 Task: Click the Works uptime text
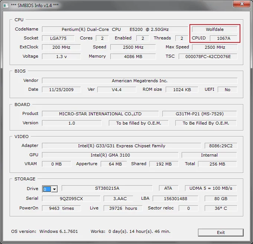point(130,231)
